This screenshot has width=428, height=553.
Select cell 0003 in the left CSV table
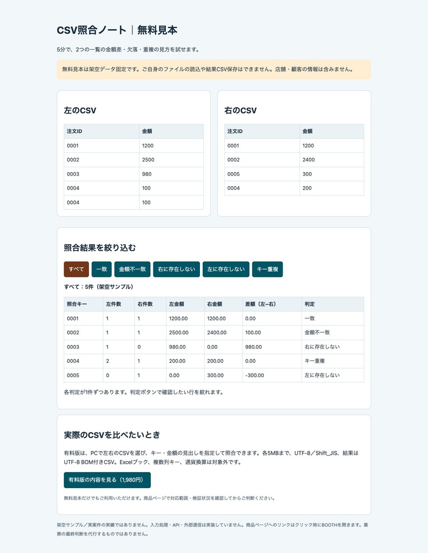102,174
